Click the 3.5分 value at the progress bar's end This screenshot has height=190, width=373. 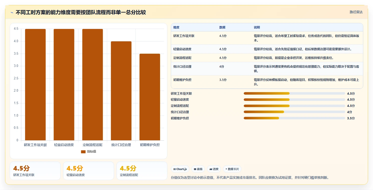(351, 118)
